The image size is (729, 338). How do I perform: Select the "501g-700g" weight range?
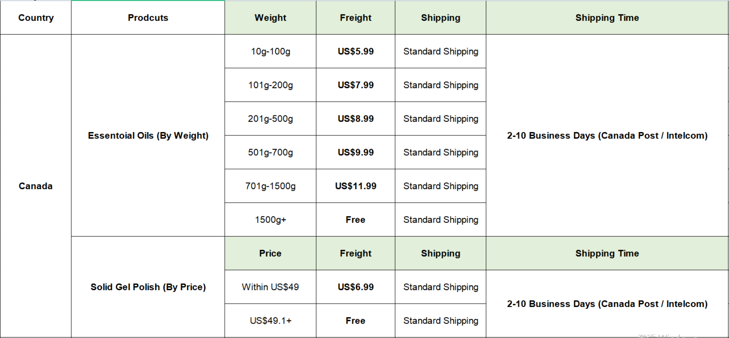tap(270, 153)
